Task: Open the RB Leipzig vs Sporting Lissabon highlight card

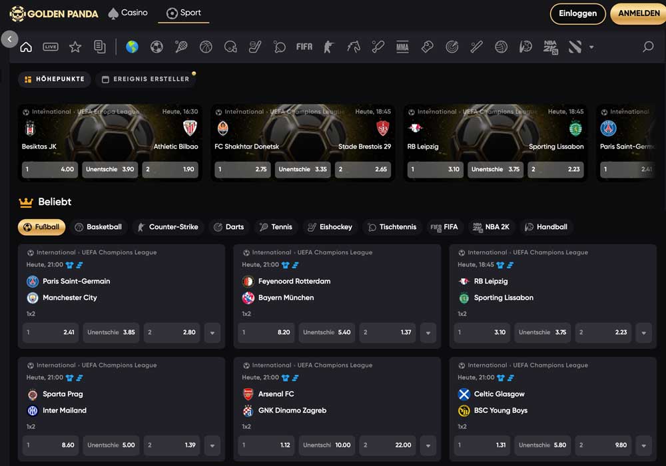Action: pyautogui.click(x=496, y=143)
